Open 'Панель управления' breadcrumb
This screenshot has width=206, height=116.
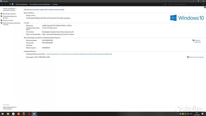pos(21,4)
